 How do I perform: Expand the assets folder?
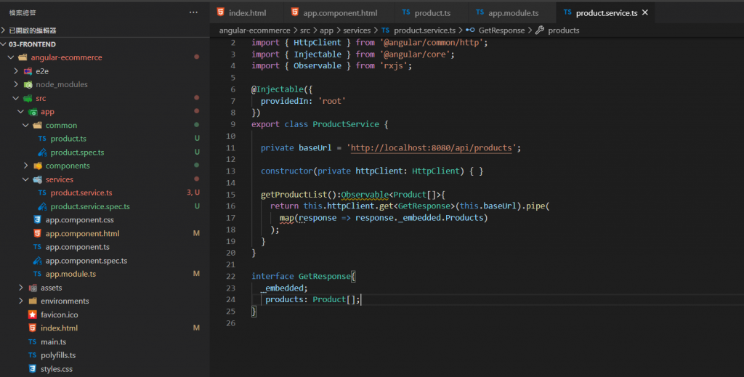click(x=21, y=288)
